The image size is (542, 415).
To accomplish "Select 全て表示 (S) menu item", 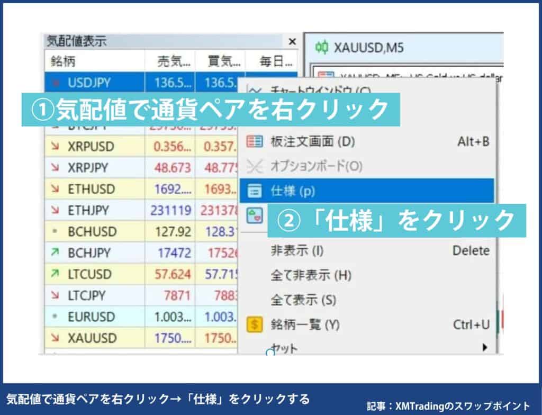I will click(x=367, y=300).
